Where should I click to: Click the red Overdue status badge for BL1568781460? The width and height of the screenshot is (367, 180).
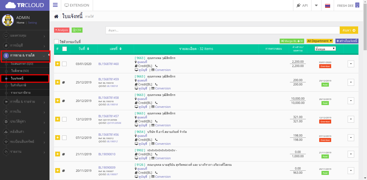click(325, 66)
